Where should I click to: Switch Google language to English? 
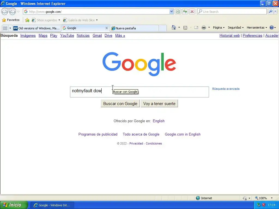pyautogui.click(x=159, y=121)
